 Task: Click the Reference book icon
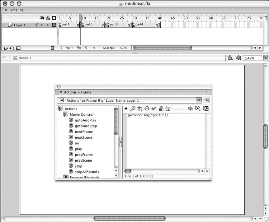[190, 108]
